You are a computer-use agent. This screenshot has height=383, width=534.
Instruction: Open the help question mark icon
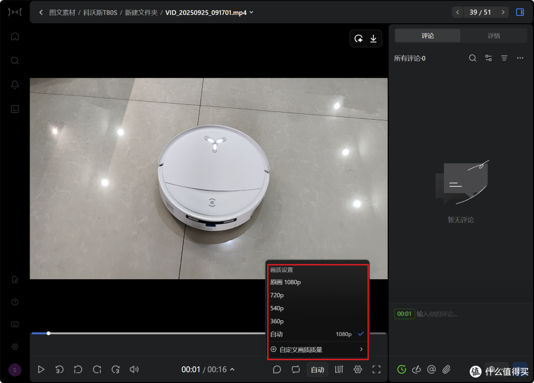pos(15,302)
